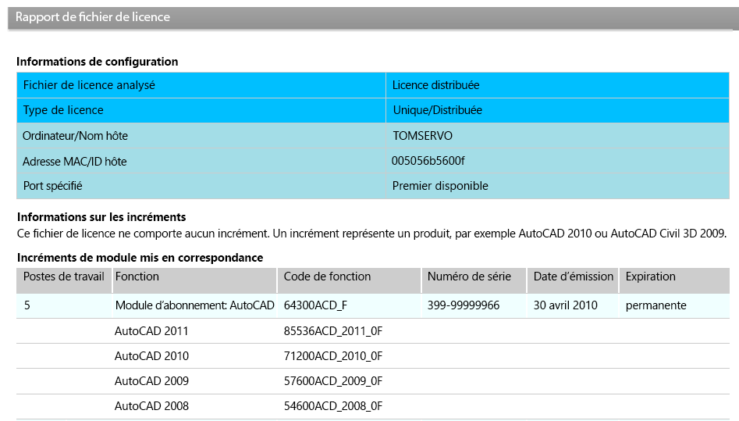Select the Port spécifié row label

53,186
